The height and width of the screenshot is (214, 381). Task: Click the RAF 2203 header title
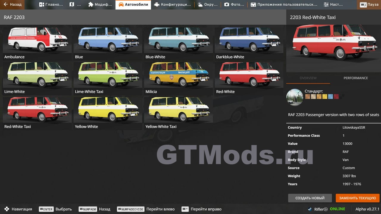[14, 17]
